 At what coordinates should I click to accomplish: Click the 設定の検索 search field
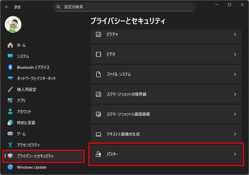point(125,7)
